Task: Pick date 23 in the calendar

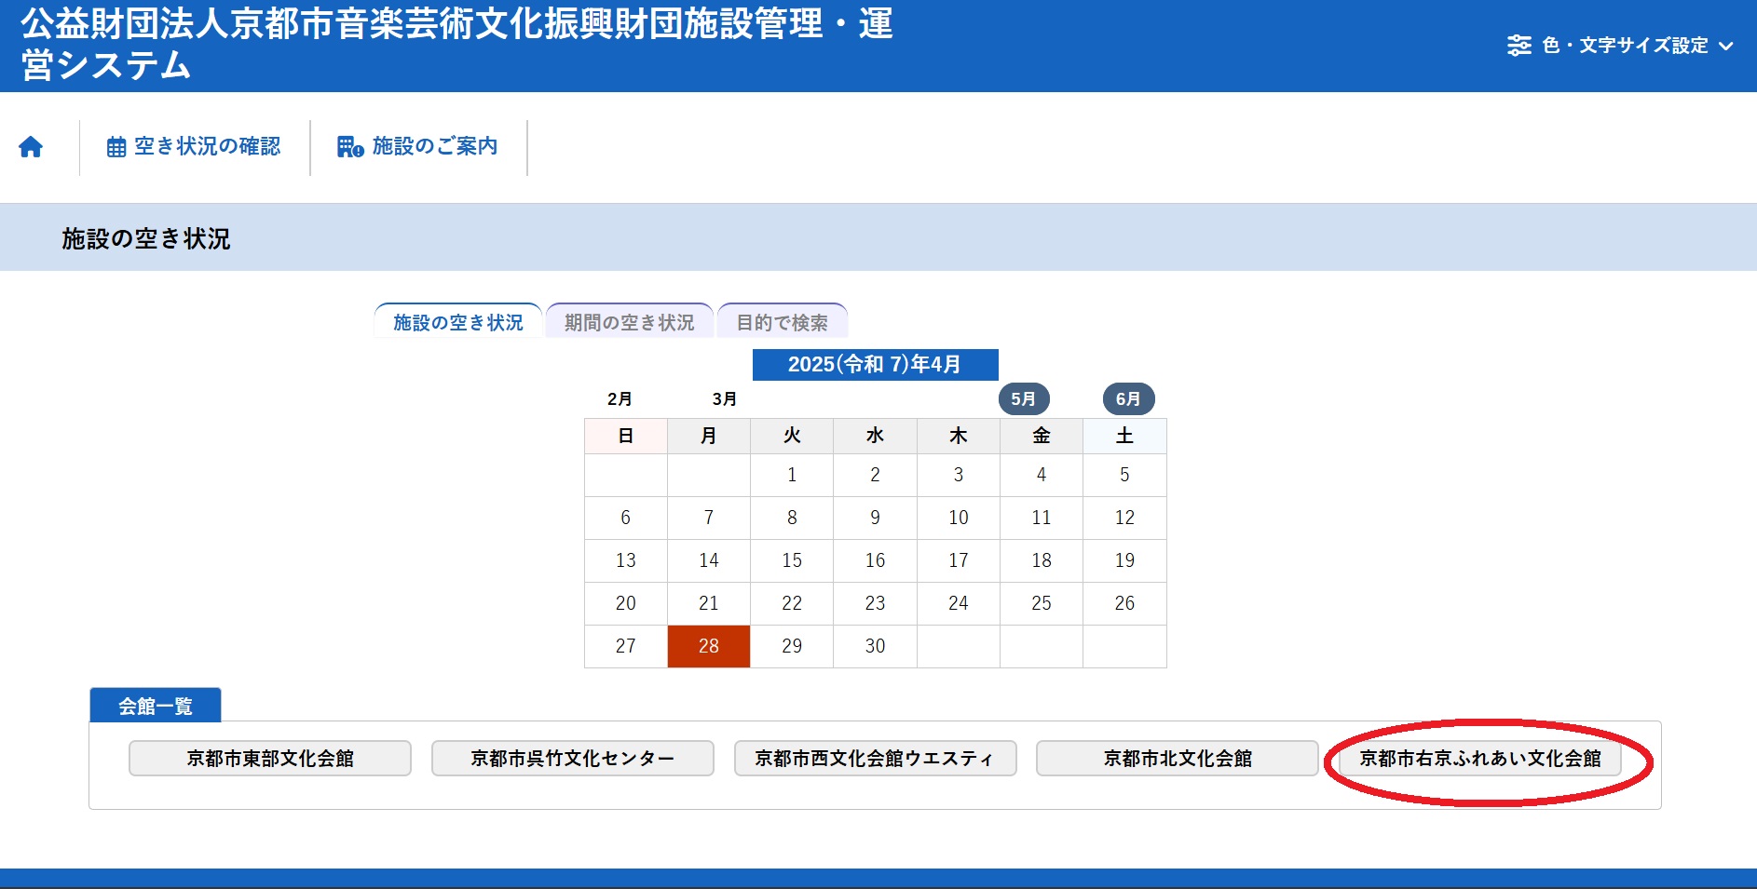Action: click(x=875, y=603)
